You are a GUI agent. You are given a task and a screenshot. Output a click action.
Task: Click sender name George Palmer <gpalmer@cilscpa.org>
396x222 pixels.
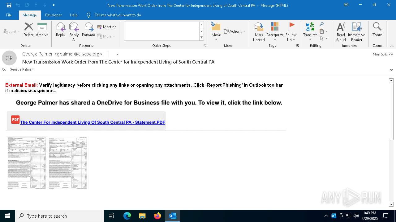[x=62, y=54]
